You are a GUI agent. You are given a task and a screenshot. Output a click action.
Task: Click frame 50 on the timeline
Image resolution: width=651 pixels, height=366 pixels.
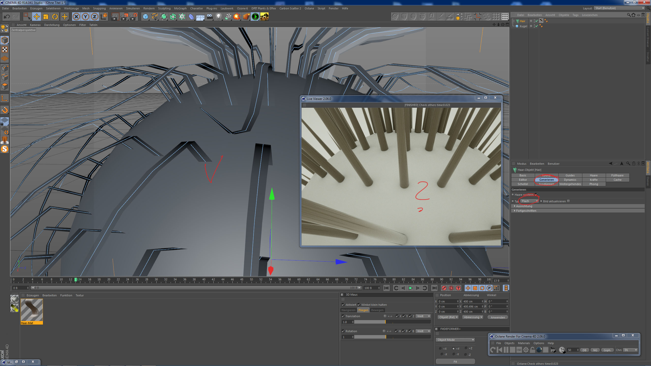tap(251, 280)
